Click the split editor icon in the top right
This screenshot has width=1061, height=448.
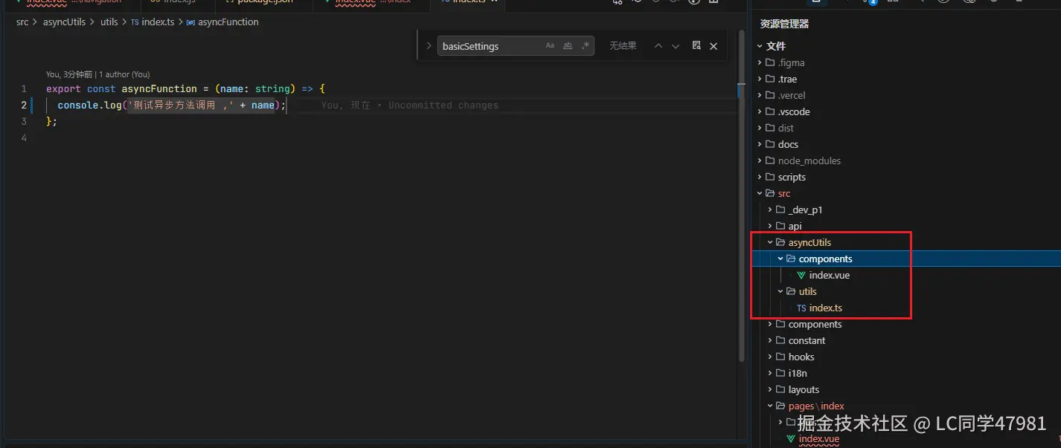(x=714, y=4)
